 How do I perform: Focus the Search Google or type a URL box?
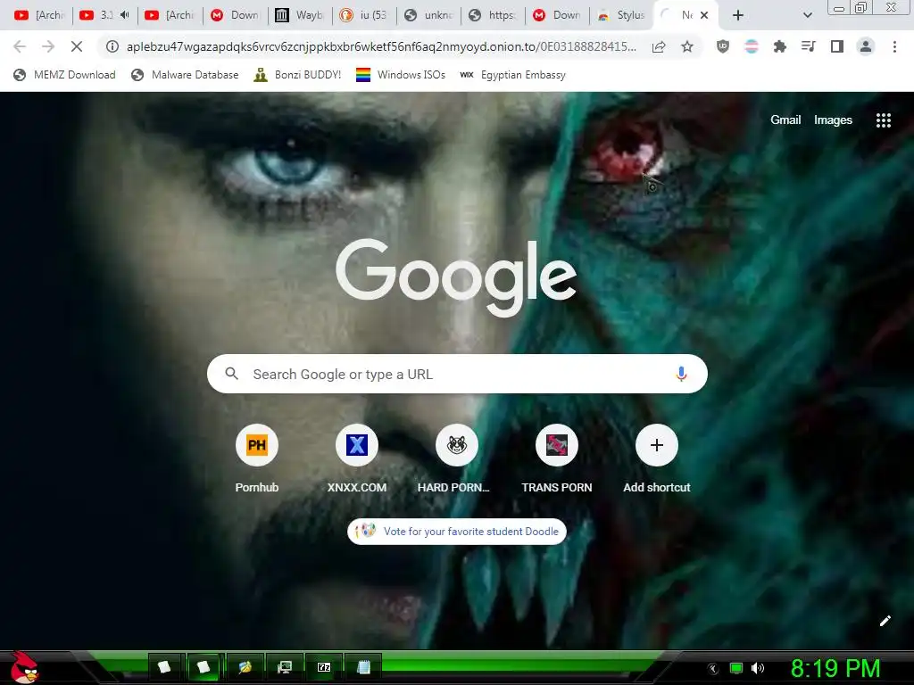[x=457, y=374]
